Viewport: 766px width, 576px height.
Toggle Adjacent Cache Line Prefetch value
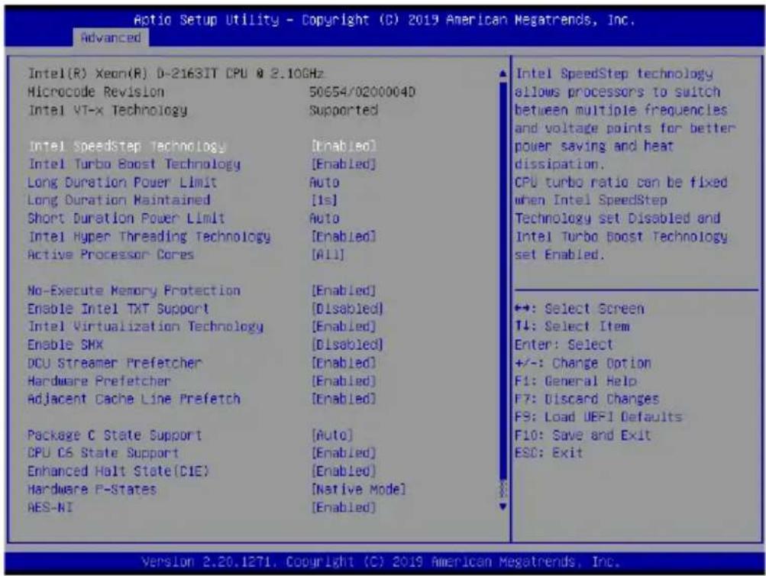click(344, 399)
